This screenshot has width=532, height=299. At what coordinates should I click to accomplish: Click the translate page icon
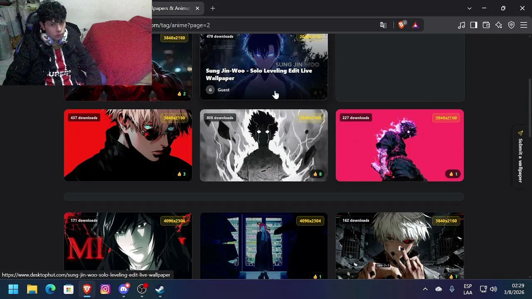[383, 25]
